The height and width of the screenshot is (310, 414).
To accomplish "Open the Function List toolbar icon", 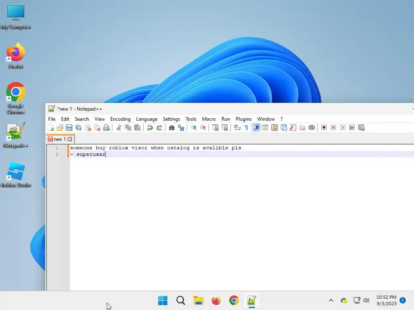I will pyautogui.click(x=293, y=128).
